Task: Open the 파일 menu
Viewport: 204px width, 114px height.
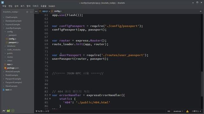Action: (x=4, y=6)
